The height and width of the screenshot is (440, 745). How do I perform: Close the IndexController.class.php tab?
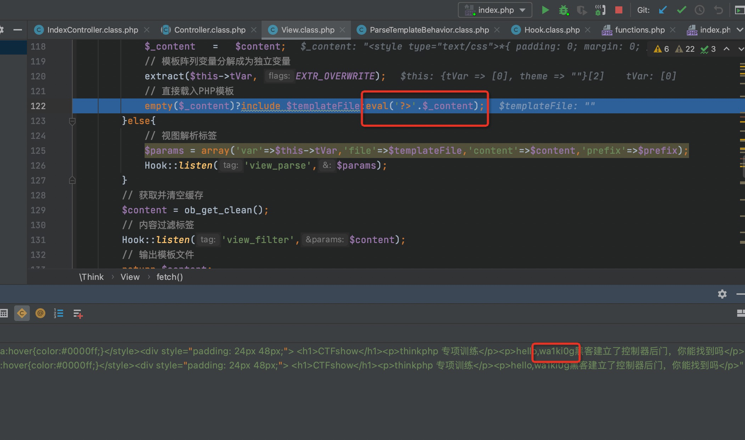(x=147, y=30)
